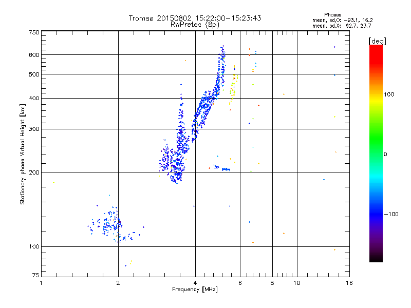
Task: Click the 'Phases' header text
Action: point(332,15)
